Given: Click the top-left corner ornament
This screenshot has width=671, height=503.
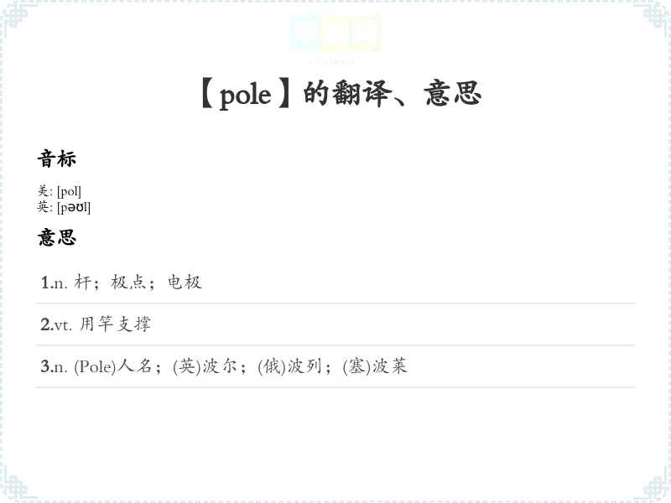Looking at the screenshot, I should tap(15, 15).
